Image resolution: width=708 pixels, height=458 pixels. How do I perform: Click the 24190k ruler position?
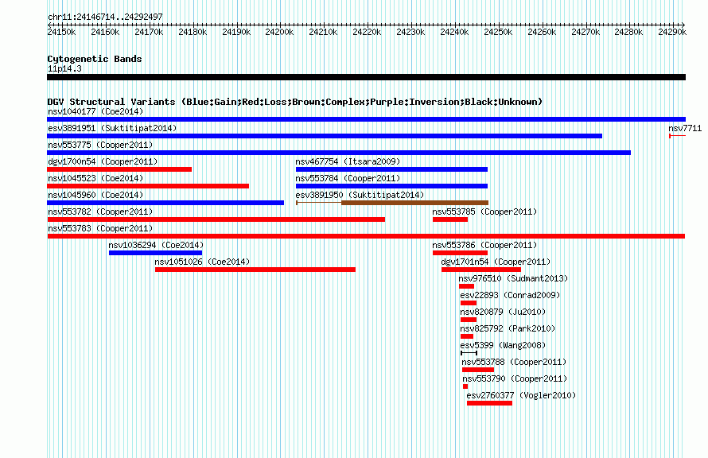point(236,32)
